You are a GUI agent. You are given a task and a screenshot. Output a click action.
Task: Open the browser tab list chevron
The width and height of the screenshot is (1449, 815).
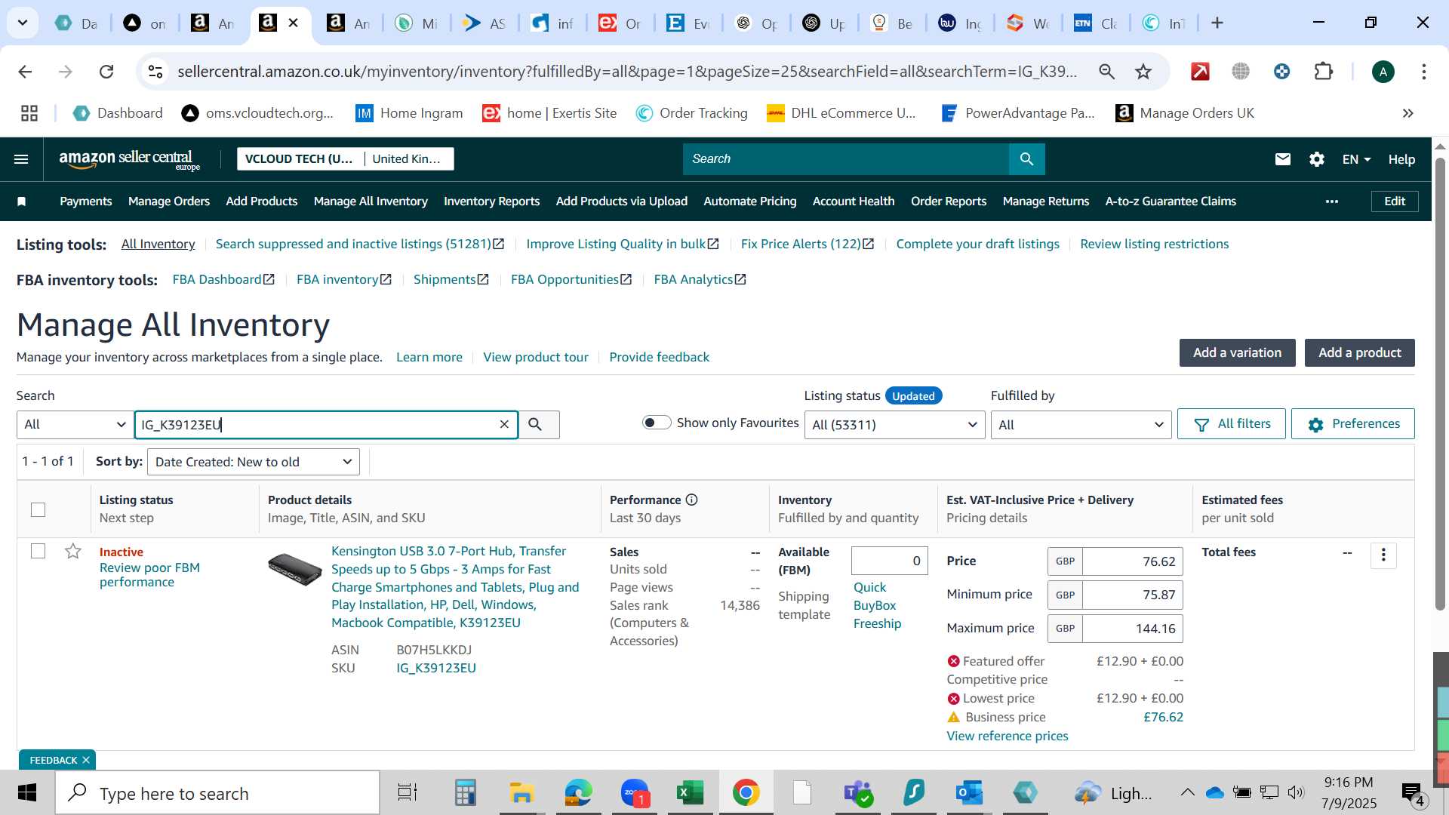pos(23,23)
